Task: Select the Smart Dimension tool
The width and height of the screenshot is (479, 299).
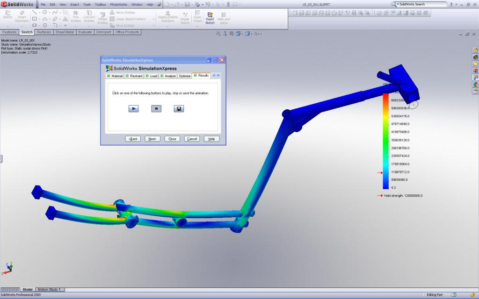Action: tap(22, 17)
